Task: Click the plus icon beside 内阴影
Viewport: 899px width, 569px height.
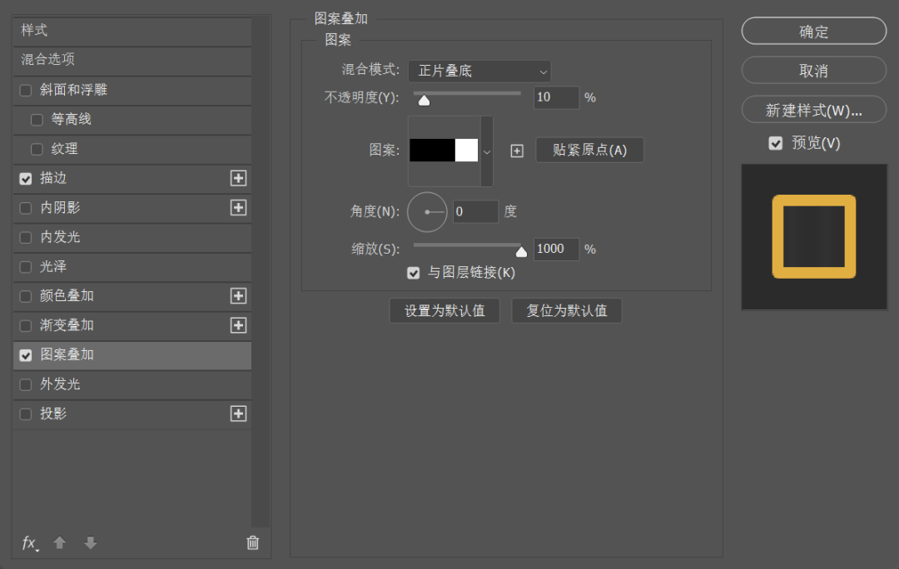Action: 238,207
